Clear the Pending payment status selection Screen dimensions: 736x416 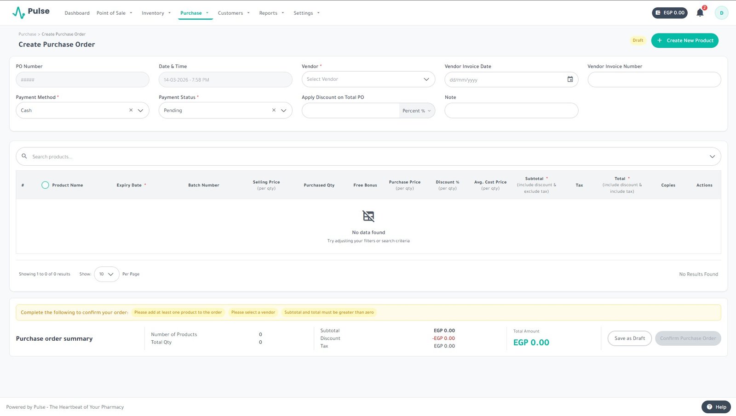tap(274, 110)
